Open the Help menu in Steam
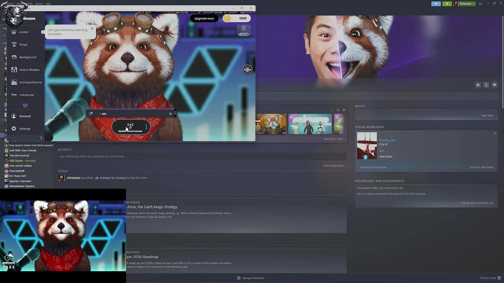The height and width of the screenshot is (283, 504). (48, 4)
